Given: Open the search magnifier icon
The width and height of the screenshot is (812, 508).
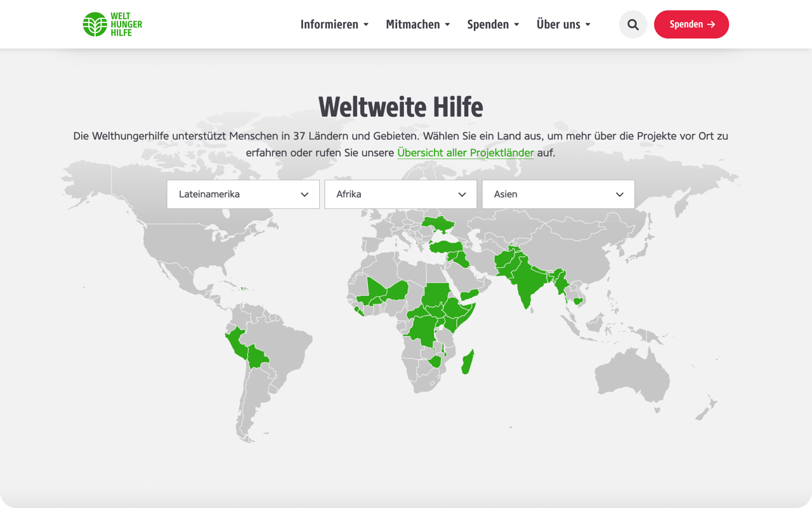Looking at the screenshot, I should pyautogui.click(x=632, y=24).
